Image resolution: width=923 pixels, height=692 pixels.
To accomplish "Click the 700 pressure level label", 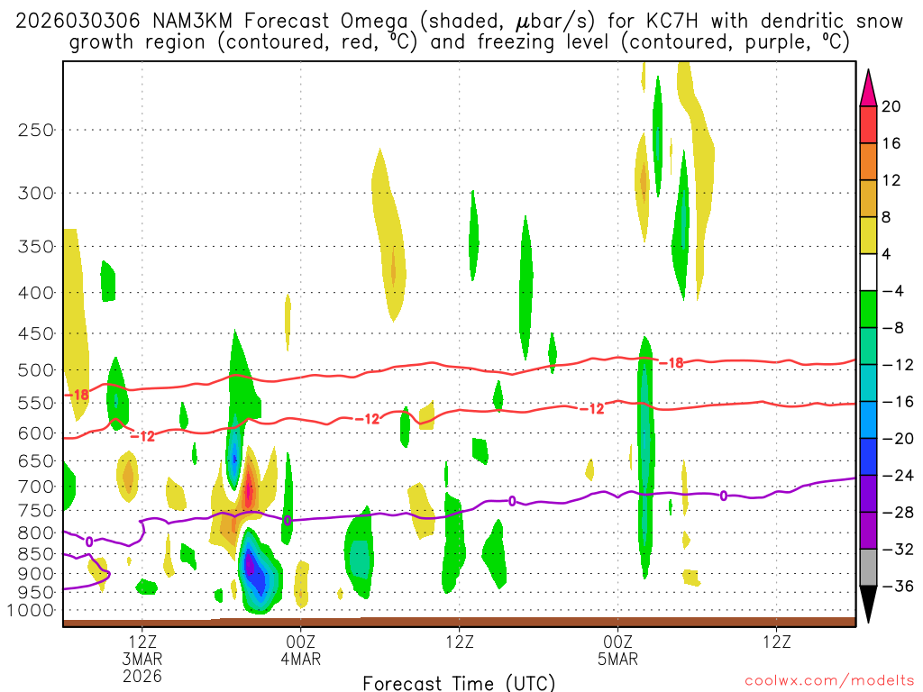I will click(36, 487).
